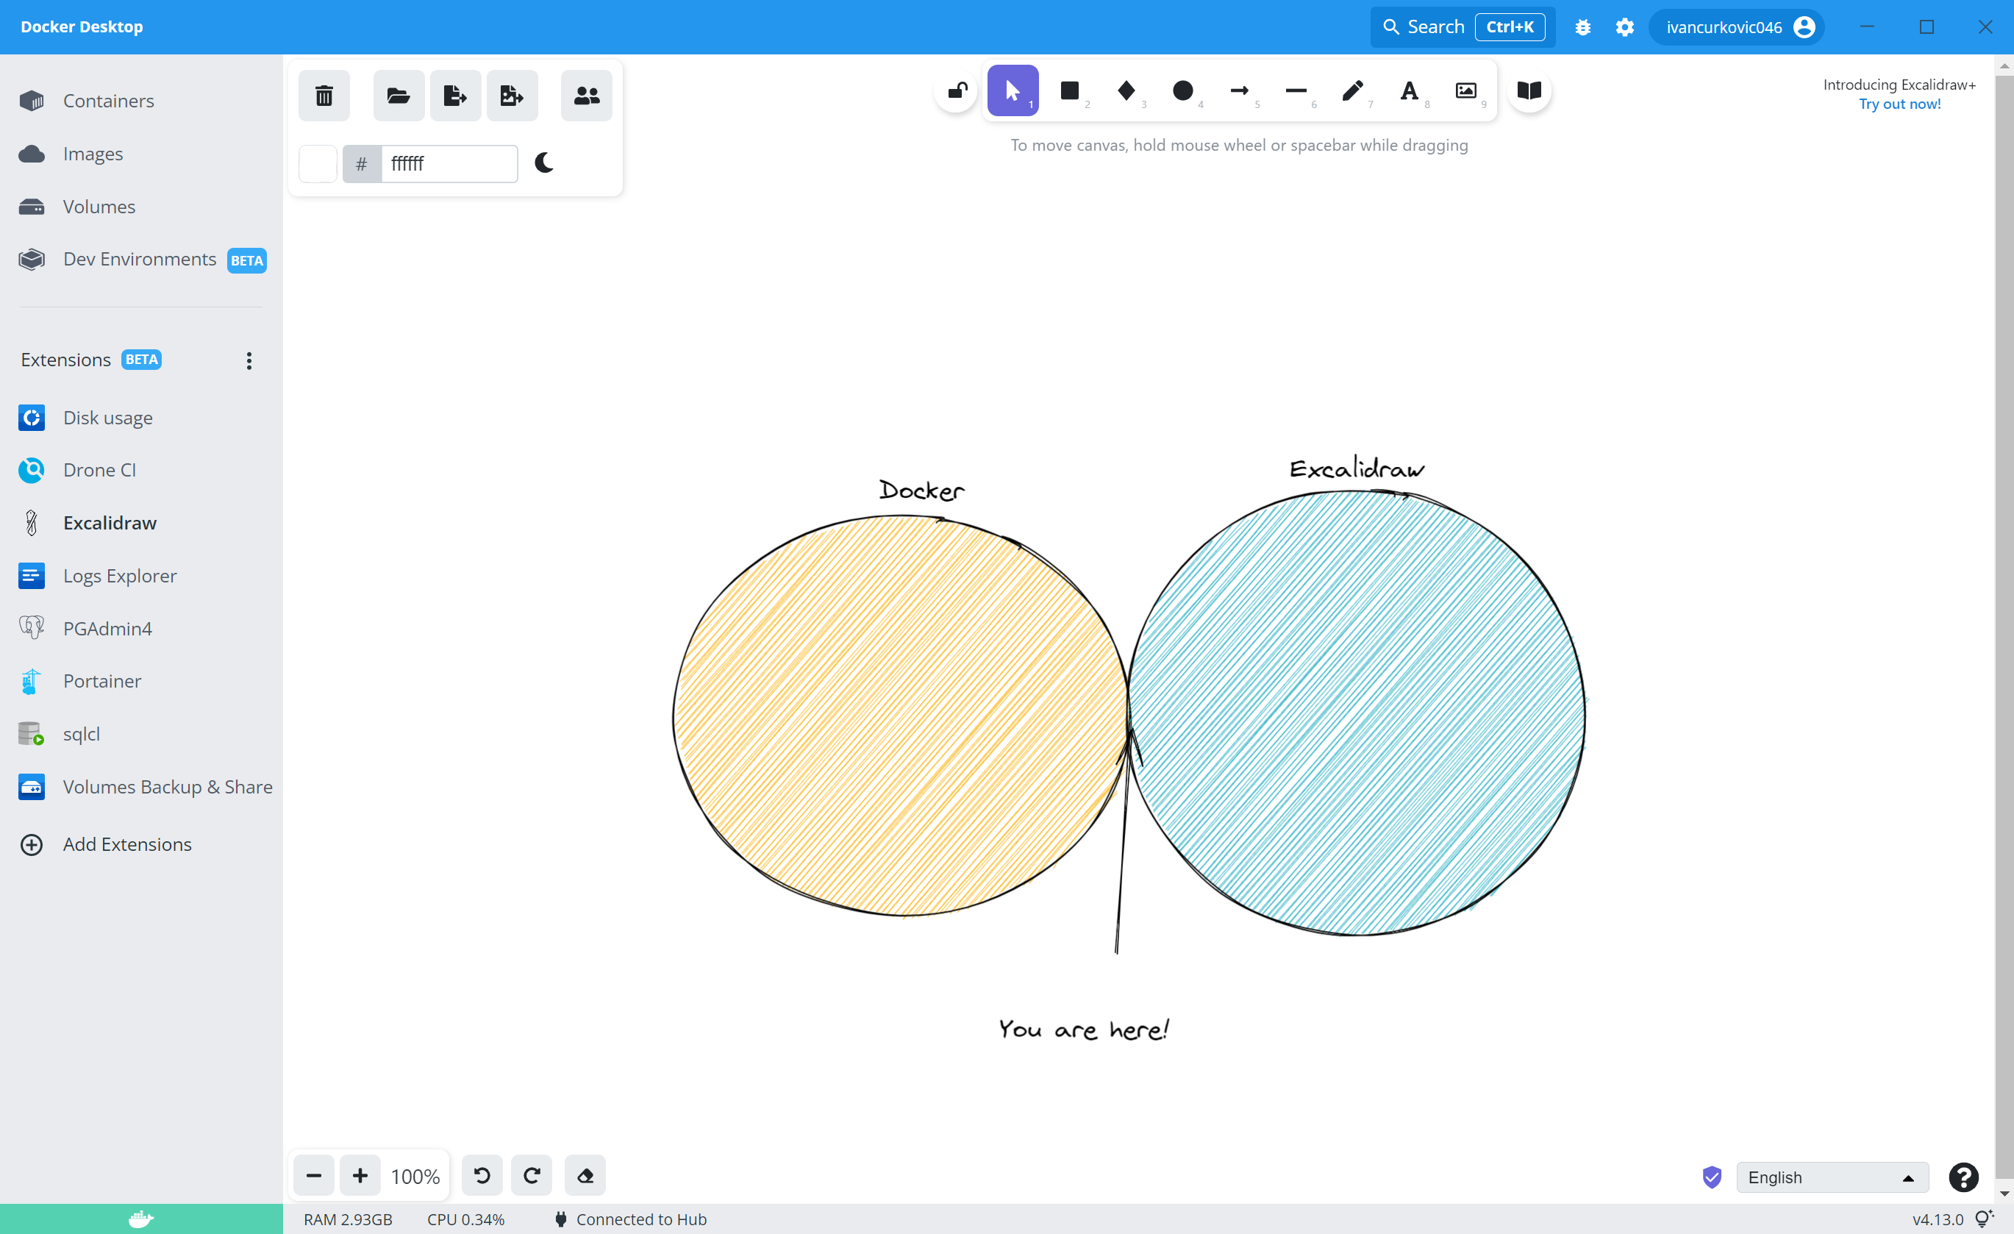
Task: Select the Eraser tool
Action: (x=585, y=1176)
